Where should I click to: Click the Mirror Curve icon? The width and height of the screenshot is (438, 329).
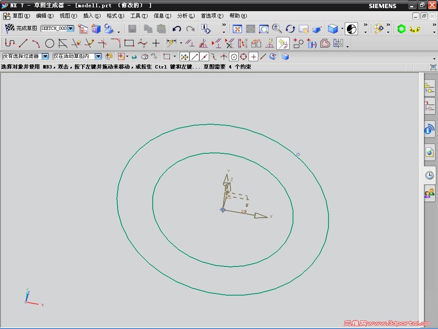coord(338,43)
